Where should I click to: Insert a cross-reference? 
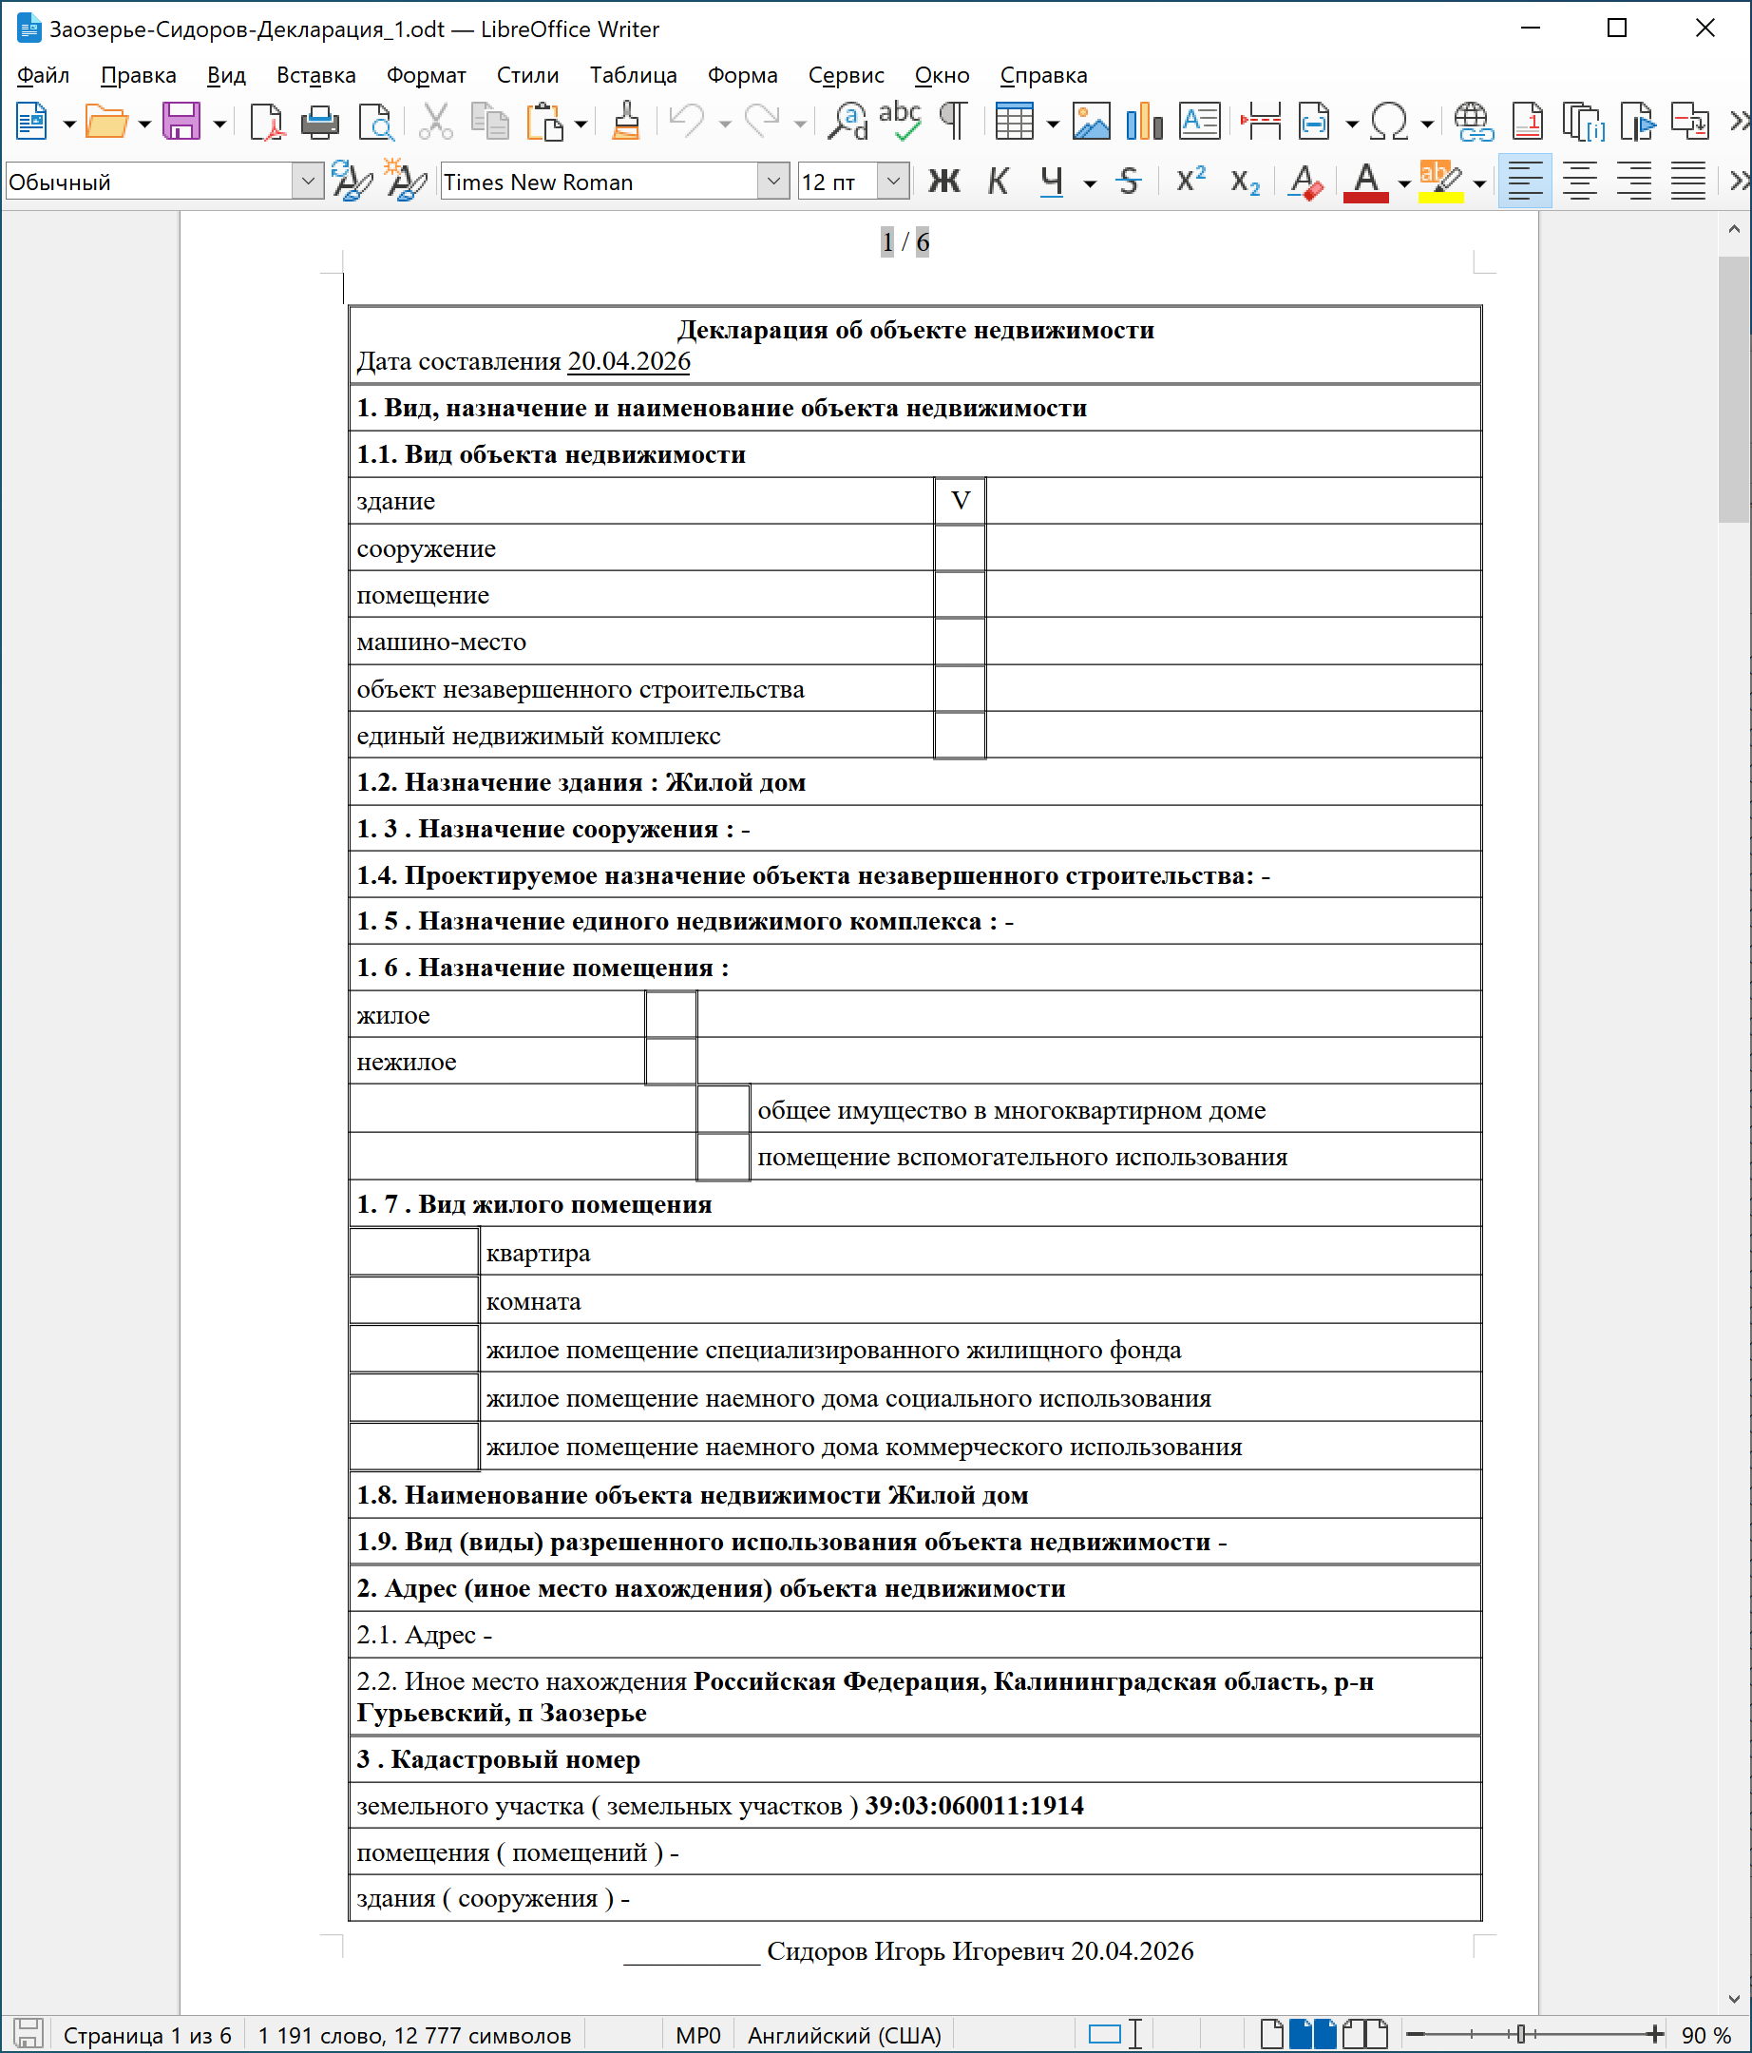(x=1690, y=122)
